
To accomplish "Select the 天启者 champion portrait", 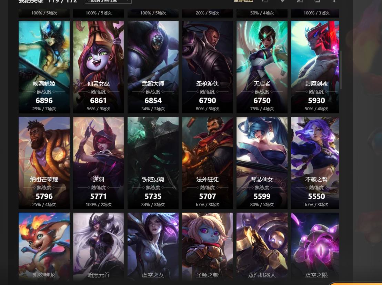I will [x=262, y=67].
